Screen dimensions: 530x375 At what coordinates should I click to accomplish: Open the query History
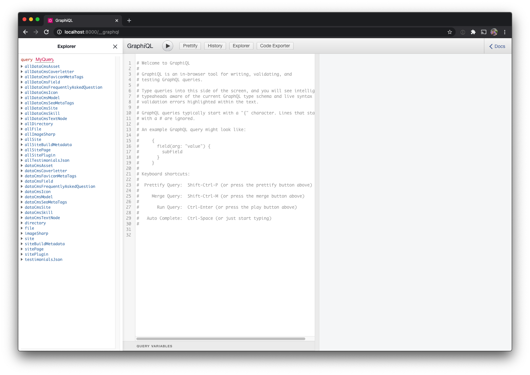215,46
